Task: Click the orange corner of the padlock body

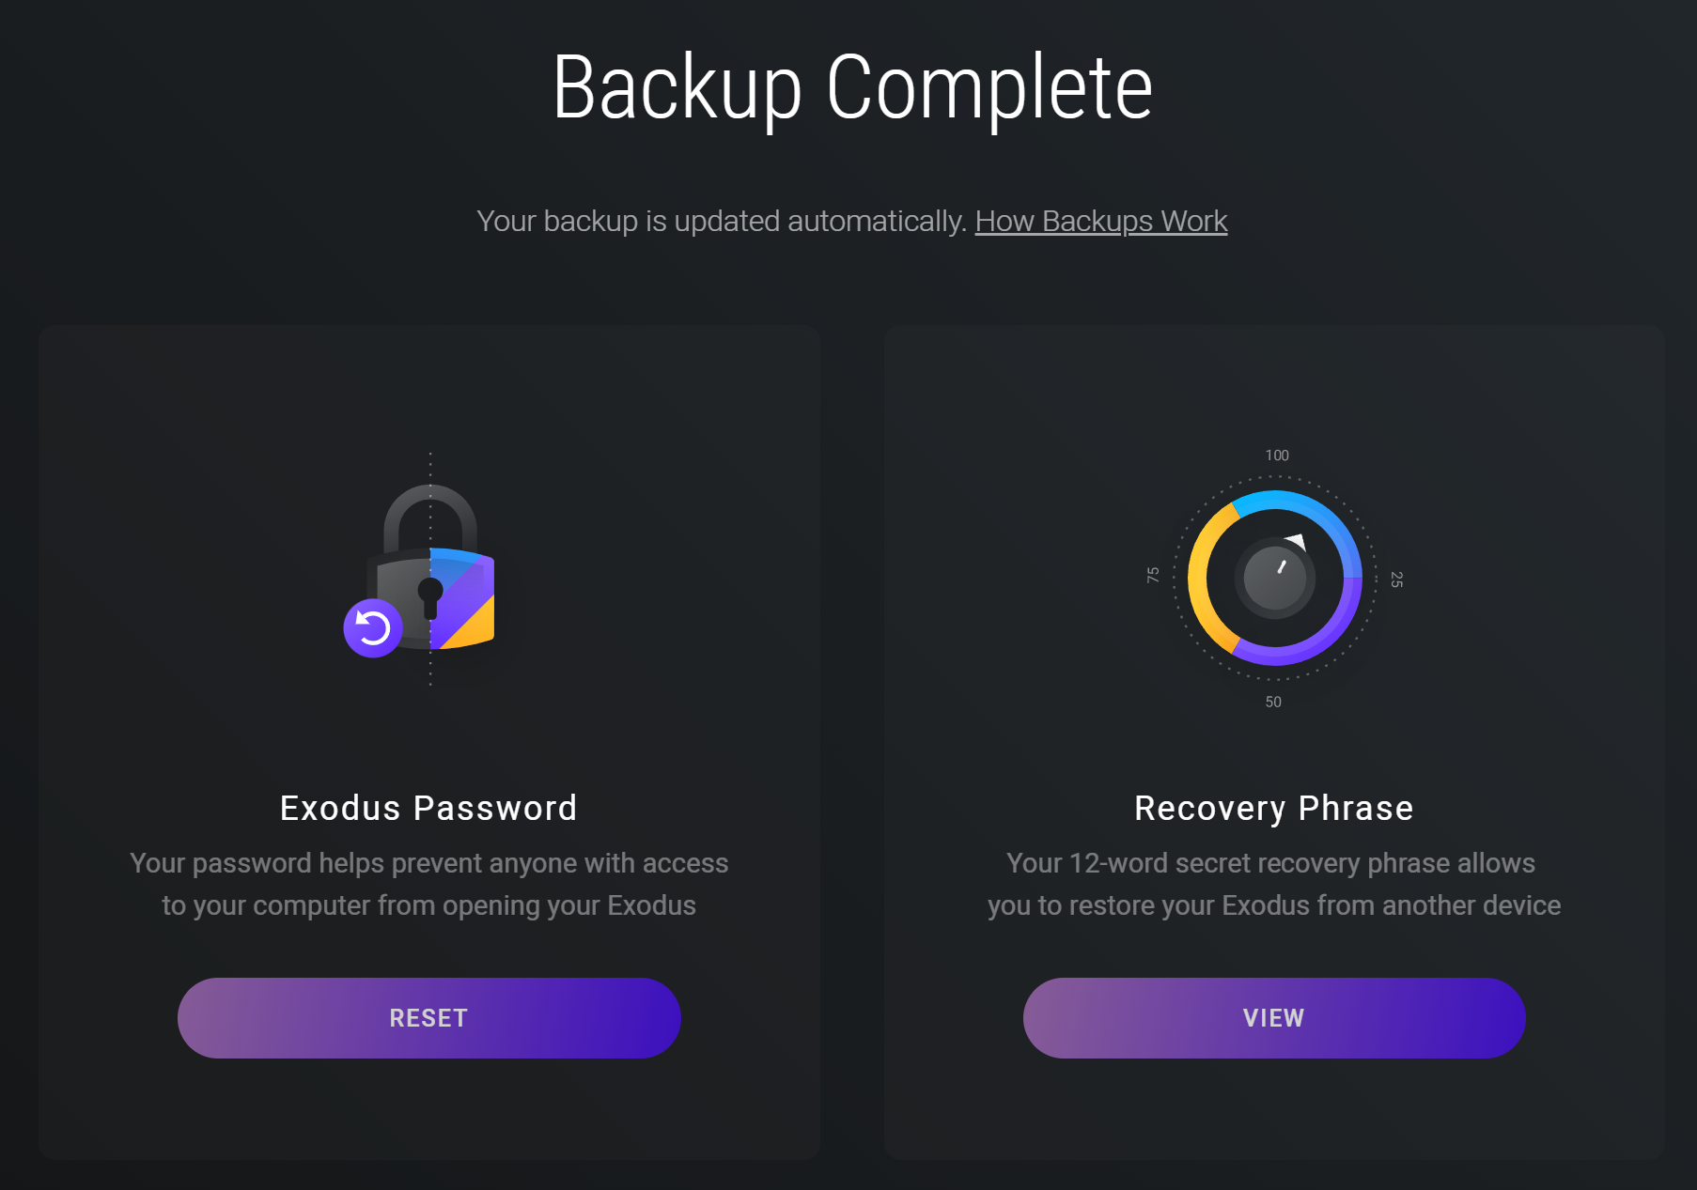Action: [475, 627]
